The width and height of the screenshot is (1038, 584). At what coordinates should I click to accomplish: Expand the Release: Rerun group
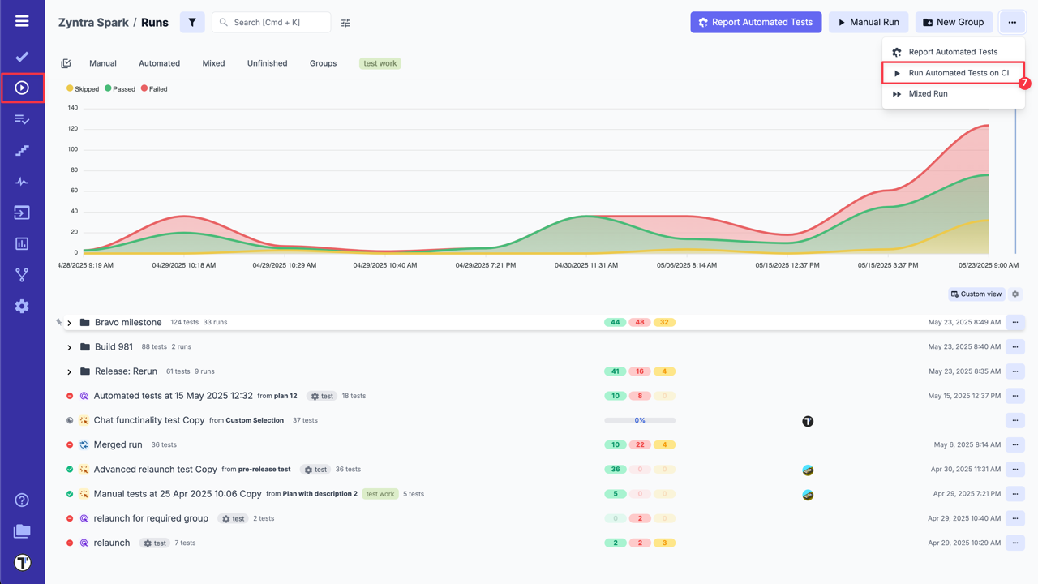point(70,371)
